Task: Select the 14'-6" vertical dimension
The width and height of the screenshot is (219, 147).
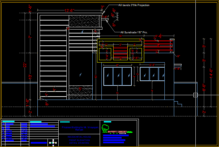Action: (211, 74)
